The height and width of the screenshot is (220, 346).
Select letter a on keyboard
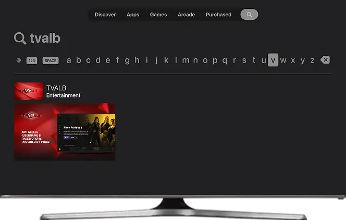69,60
